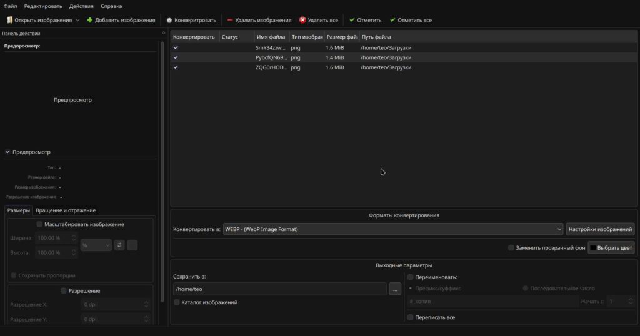Click the browse folder ... button
Viewport: 640px width, 336px height.
395,289
